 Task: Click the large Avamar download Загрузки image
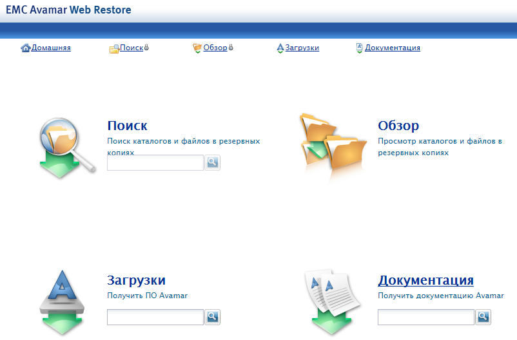[x=62, y=303]
